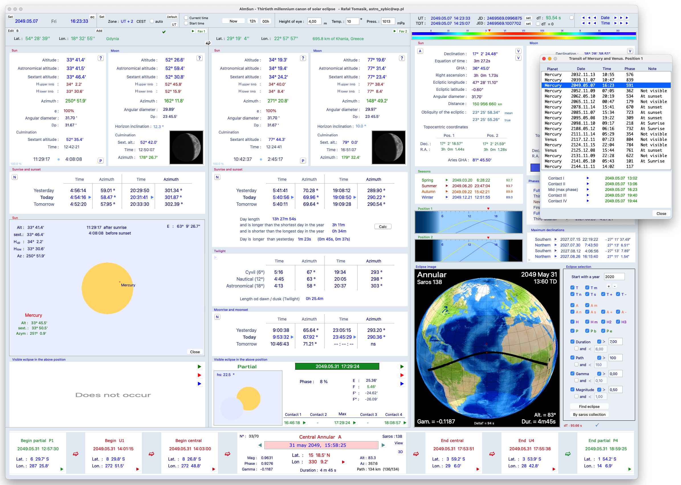Click the arrow beside Contact 1 time 16:46:18

pos(304,423)
